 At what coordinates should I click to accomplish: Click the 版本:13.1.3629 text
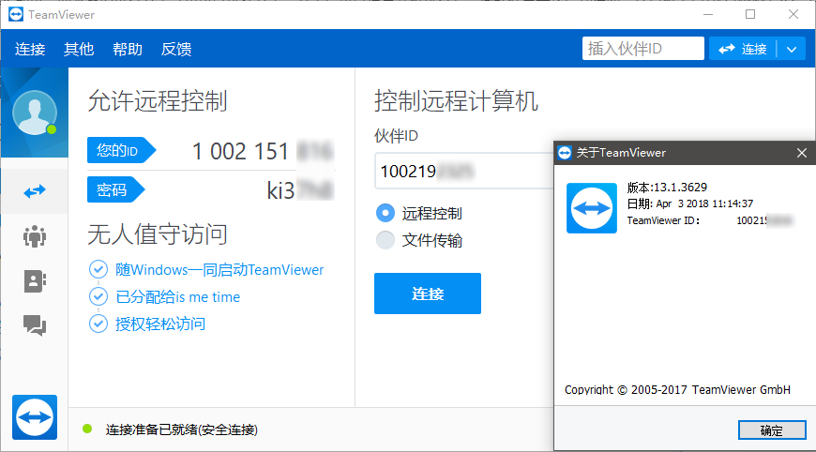point(667,188)
